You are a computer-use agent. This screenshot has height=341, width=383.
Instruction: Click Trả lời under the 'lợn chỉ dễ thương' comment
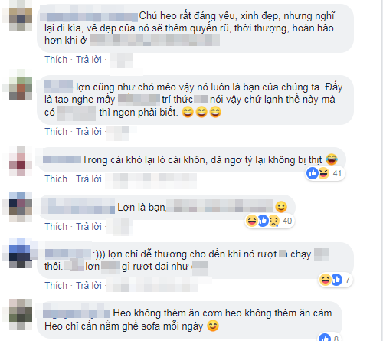(x=89, y=286)
